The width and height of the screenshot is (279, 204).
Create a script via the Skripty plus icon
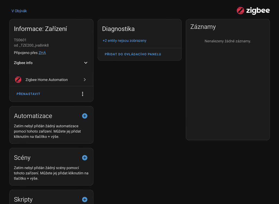[85, 200]
